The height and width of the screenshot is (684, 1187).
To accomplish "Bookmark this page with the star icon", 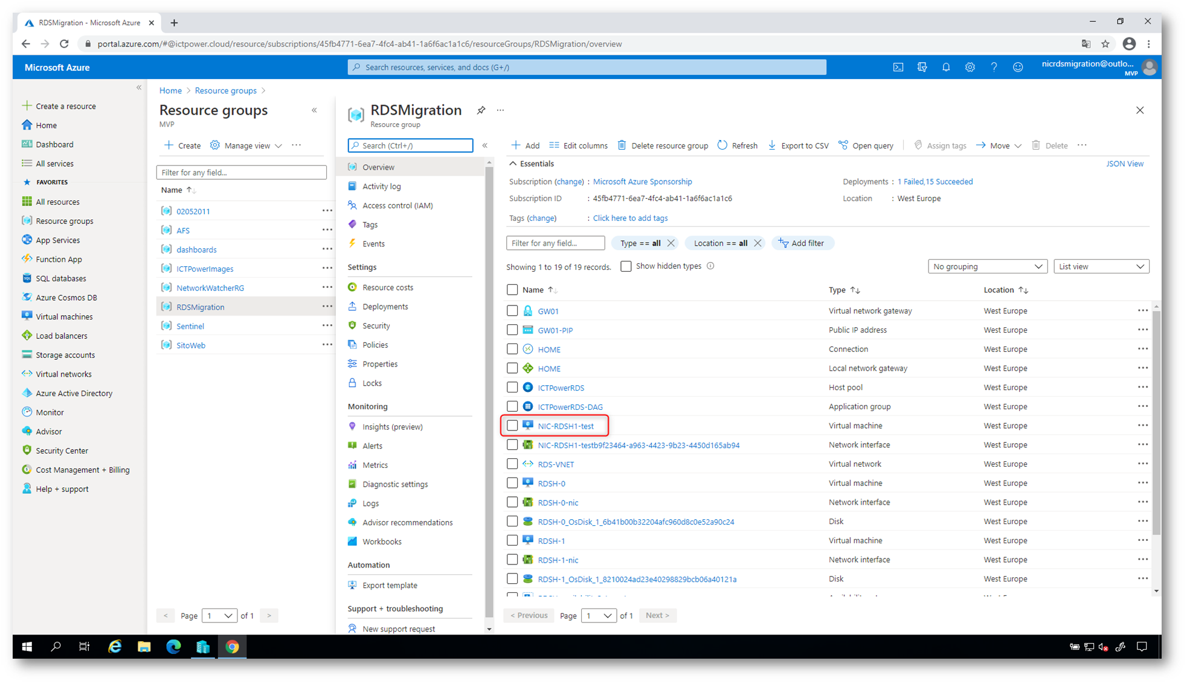I will click(1105, 43).
